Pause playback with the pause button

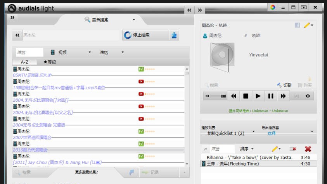click(270, 96)
